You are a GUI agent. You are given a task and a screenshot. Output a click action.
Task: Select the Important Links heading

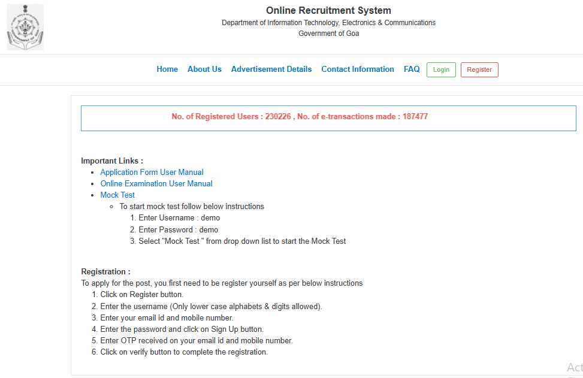point(112,161)
